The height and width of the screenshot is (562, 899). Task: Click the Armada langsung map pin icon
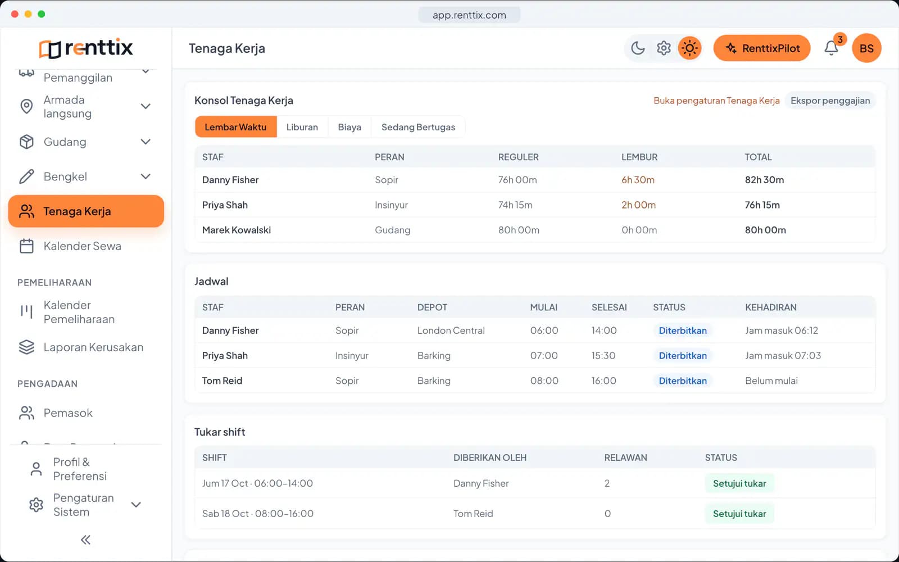(26, 106)
